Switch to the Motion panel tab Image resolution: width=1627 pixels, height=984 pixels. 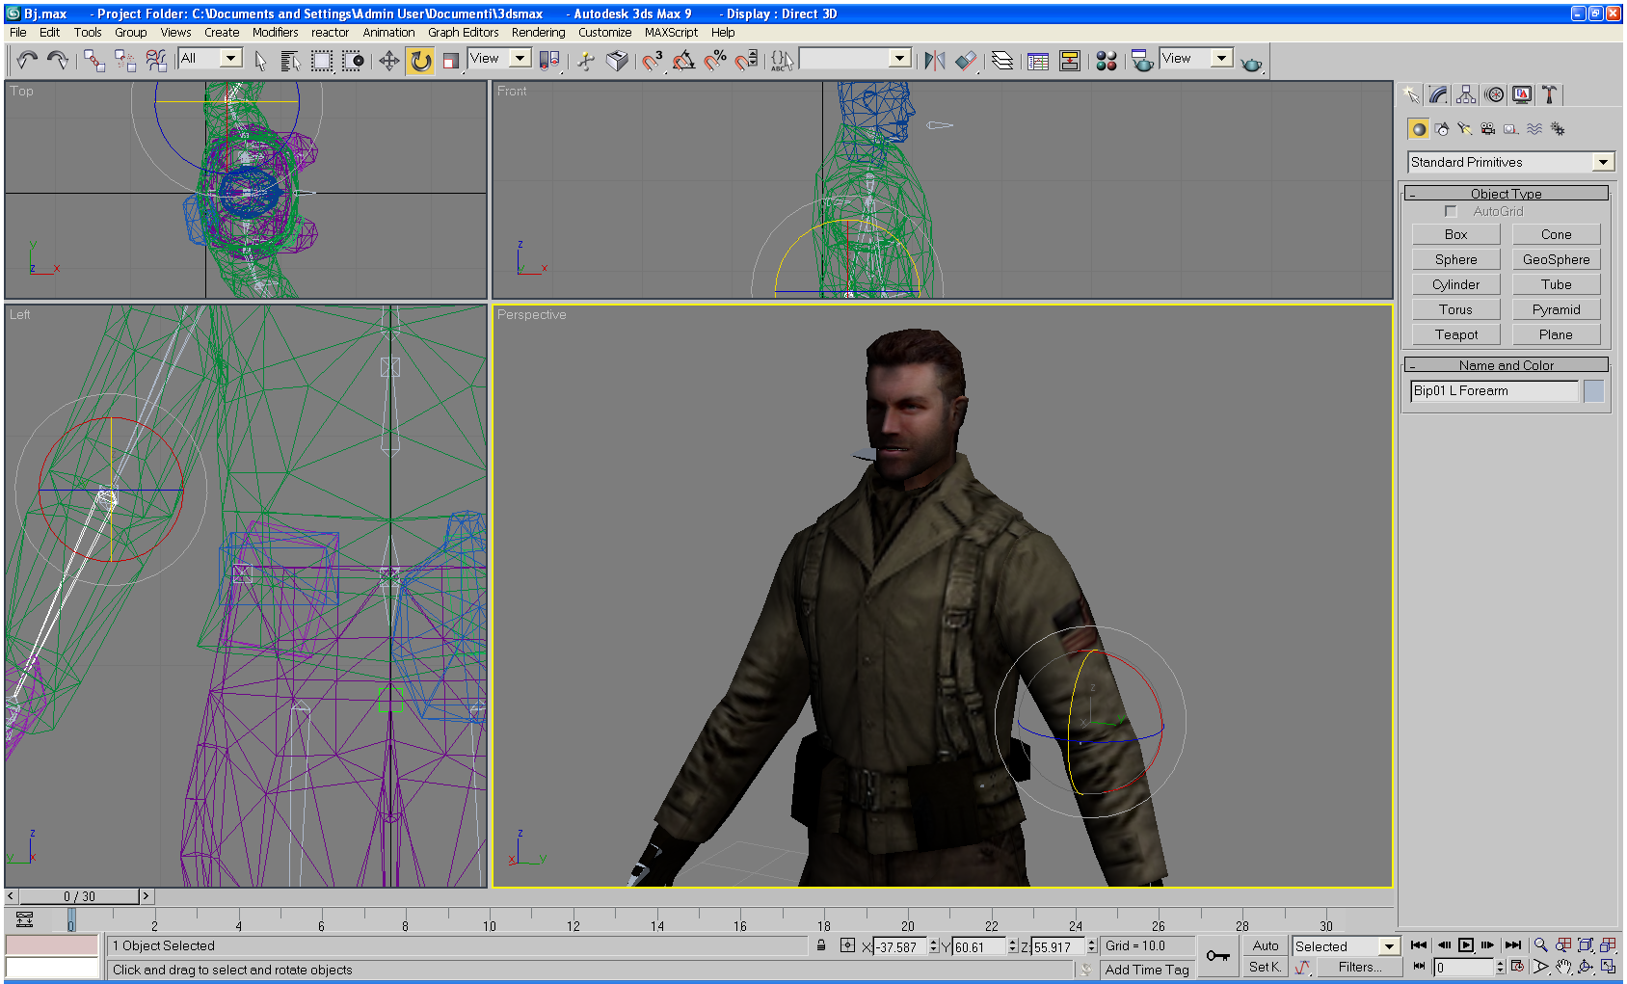[x=1494, y=94]
